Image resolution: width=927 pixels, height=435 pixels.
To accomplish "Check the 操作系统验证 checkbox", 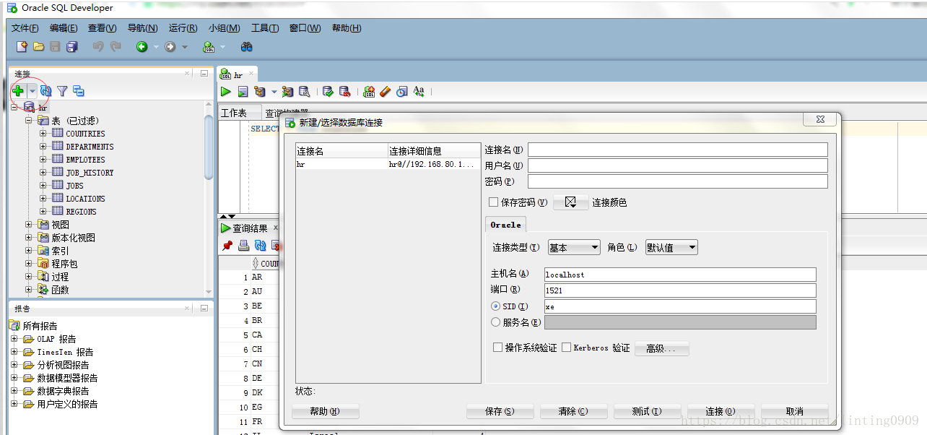I will [x=497, y=348].
